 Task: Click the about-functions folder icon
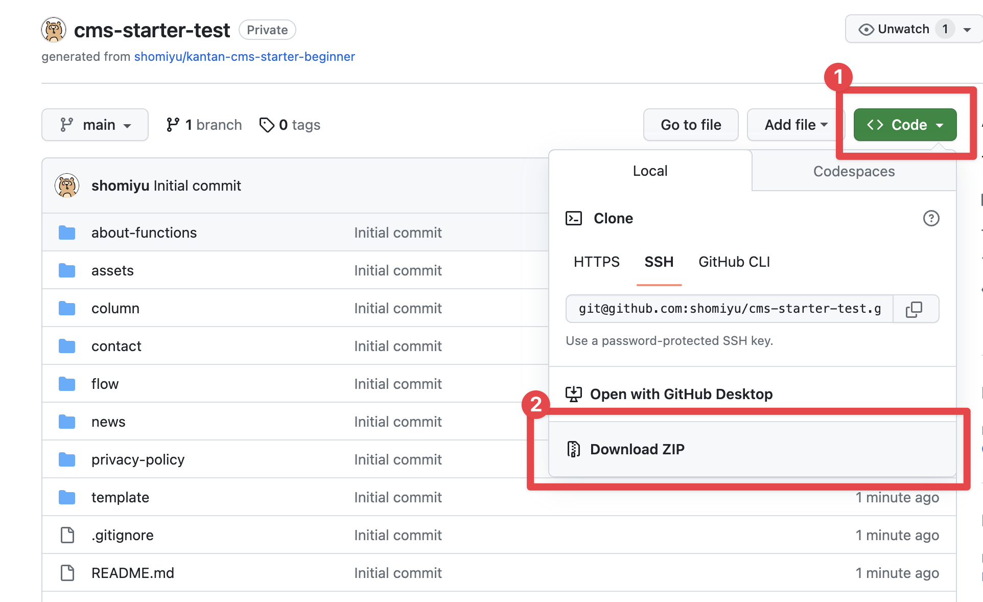[x=67, y=233]
